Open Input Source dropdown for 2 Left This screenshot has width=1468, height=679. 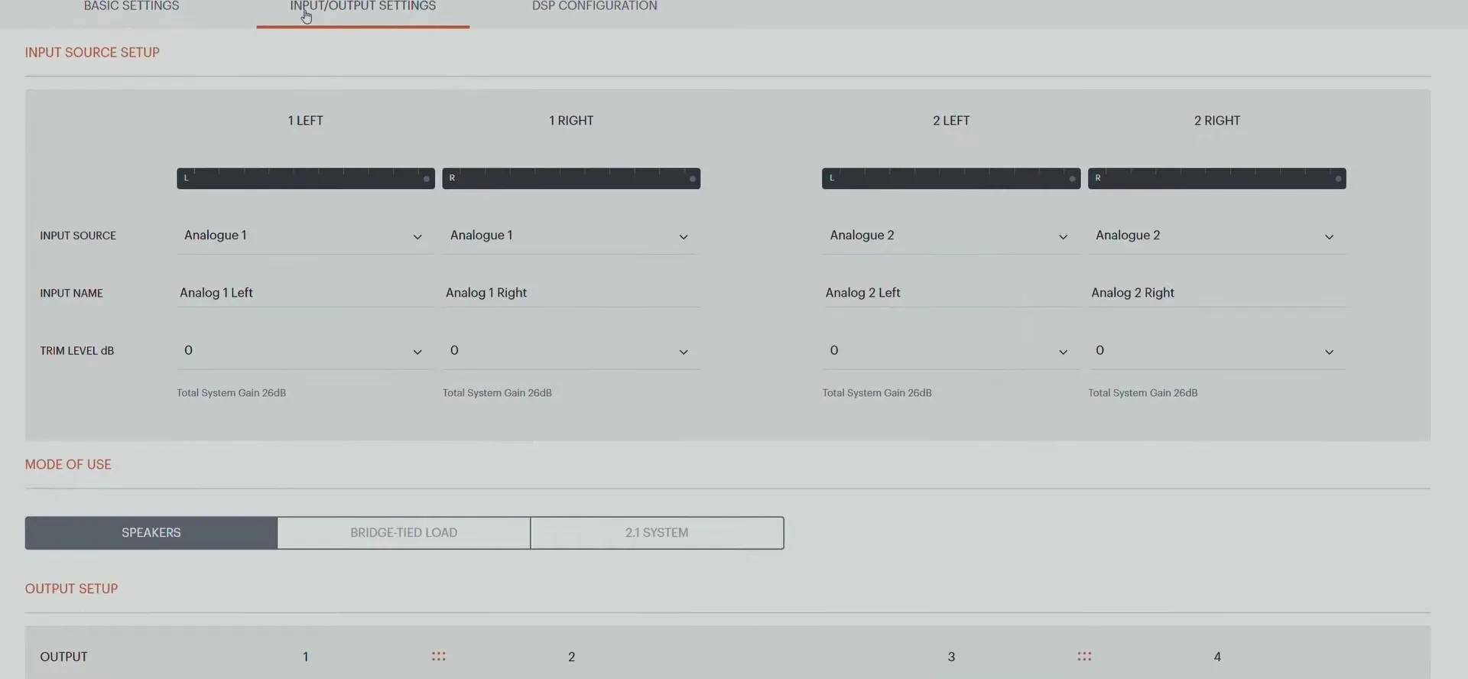click(x=950, y=236)
